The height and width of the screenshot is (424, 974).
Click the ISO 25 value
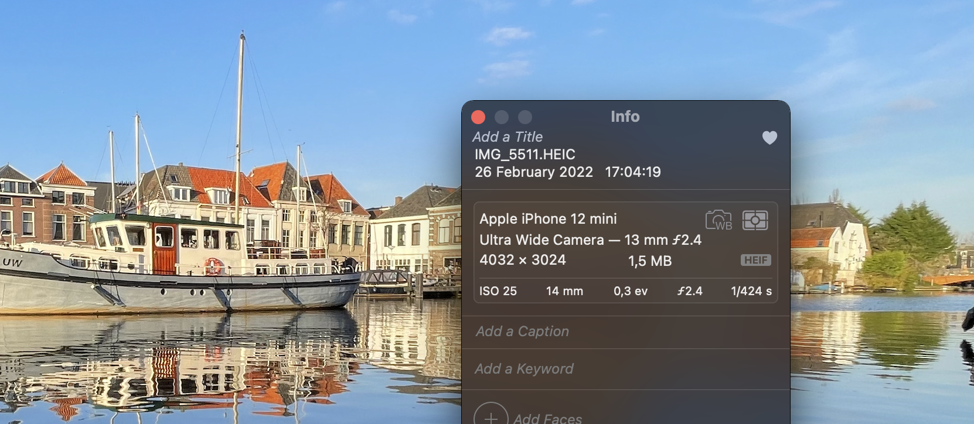coord(498,291)
